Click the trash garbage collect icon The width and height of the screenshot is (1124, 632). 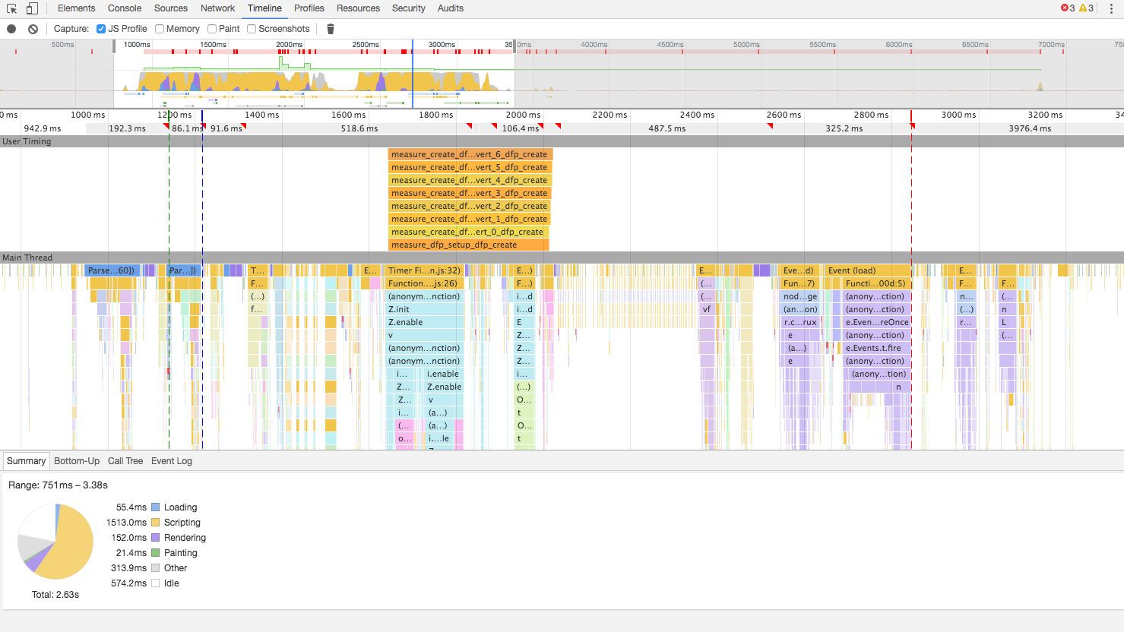[330, 29]
